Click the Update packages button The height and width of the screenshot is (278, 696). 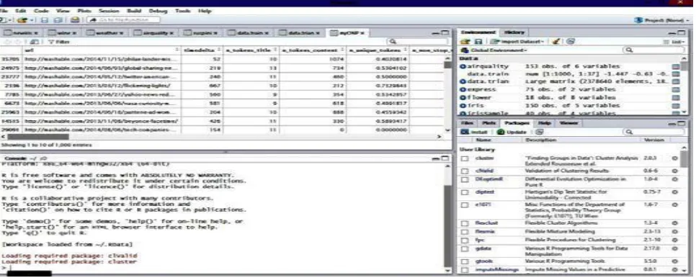[x=512, y=132]
